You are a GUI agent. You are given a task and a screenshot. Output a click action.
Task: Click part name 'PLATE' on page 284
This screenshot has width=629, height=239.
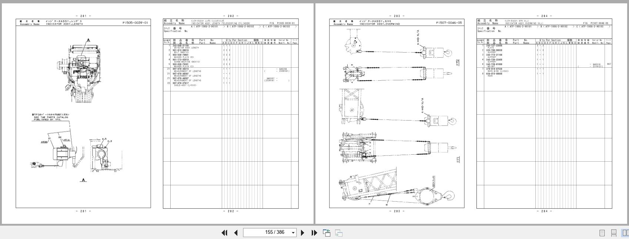pos(491,48)
